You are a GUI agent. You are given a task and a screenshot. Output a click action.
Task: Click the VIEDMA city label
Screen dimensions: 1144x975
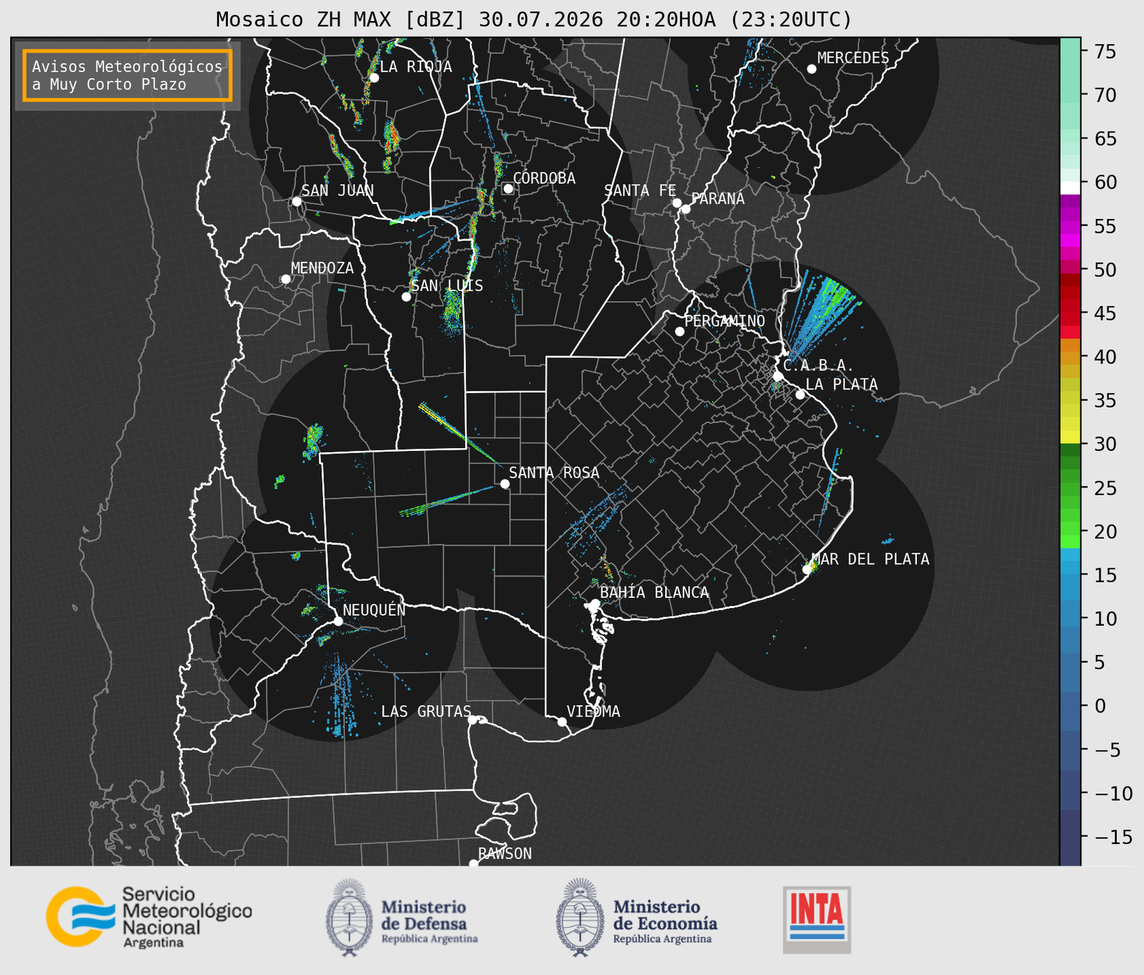tap(593, 711)
